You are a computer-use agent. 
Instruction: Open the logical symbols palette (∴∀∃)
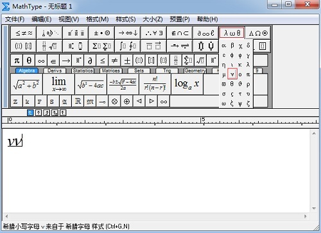pos(154,33)
